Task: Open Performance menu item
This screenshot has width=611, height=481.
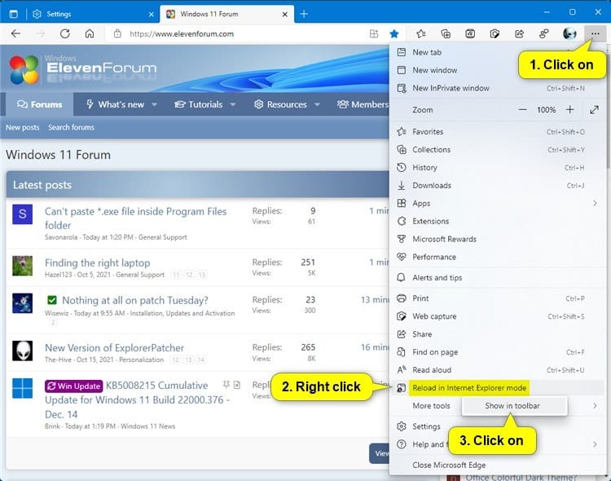Action: pos(497,257)
